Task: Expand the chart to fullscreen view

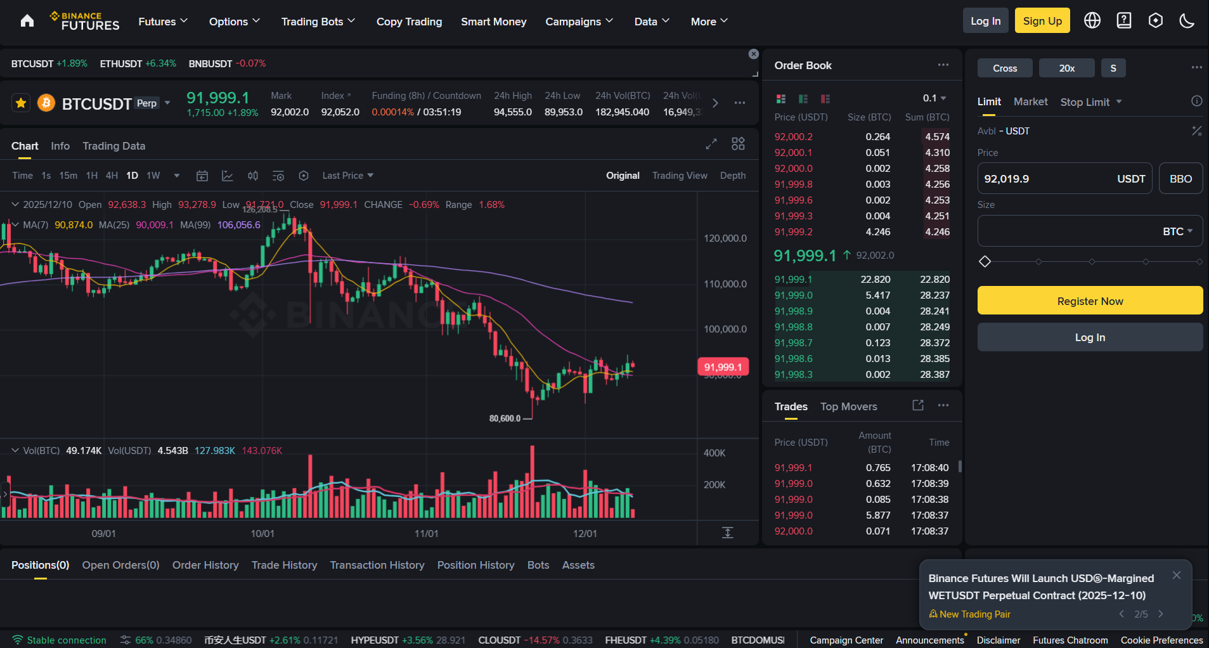Action: tap(711, 144)
